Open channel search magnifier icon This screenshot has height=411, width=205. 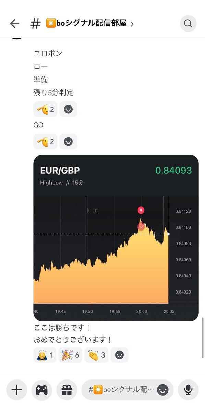click(188, 24)
